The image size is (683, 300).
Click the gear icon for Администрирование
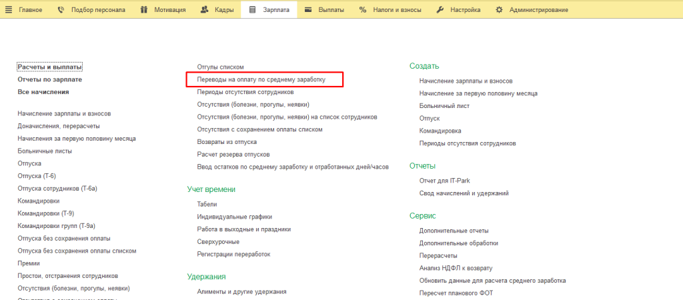coord(499,10)
